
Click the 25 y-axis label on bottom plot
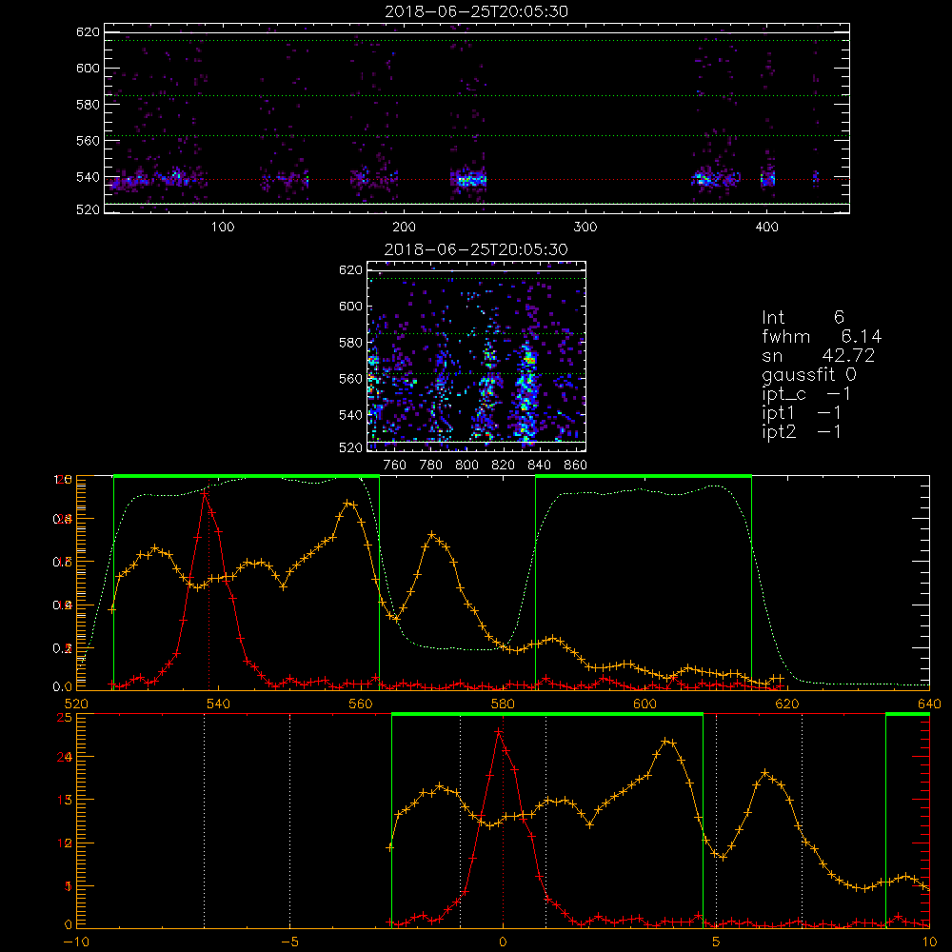(x=65, y=717)
